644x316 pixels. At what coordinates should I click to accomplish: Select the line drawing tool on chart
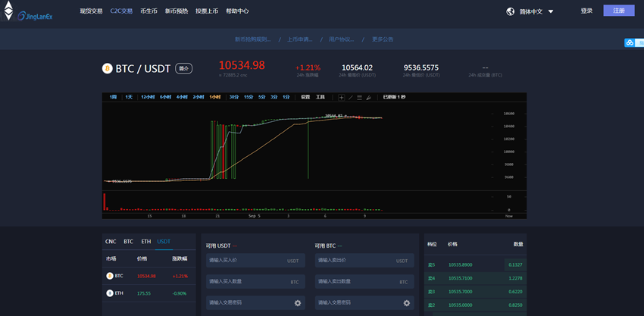pos(350,97)
